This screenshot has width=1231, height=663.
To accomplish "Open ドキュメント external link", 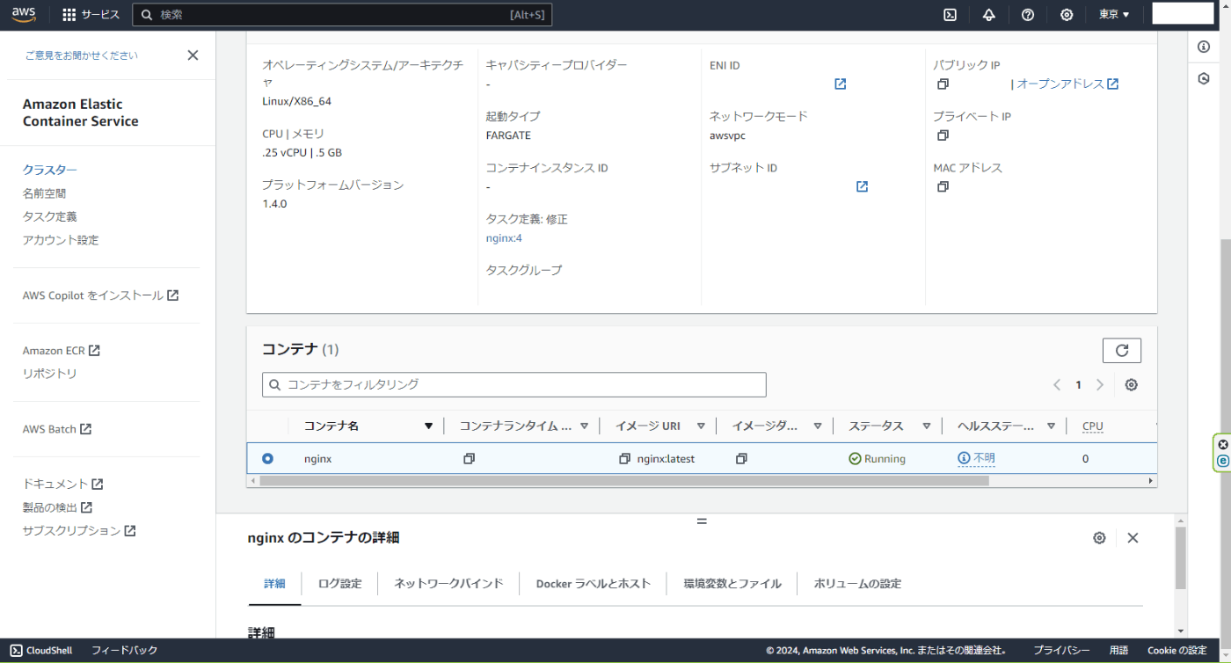I will tap(62, 484).
